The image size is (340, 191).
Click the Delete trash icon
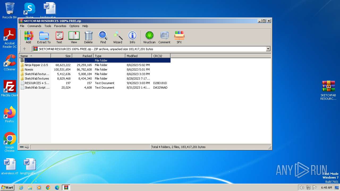pos(88,37)
